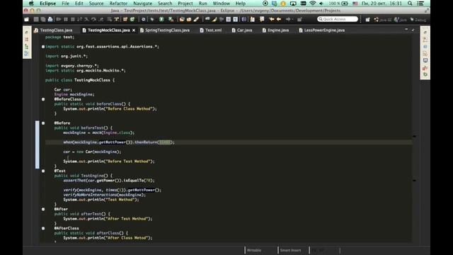Click the Terminate debug toolbar icon
The height and width of the screenshot is (255, 453).
(x=72, y=19)
